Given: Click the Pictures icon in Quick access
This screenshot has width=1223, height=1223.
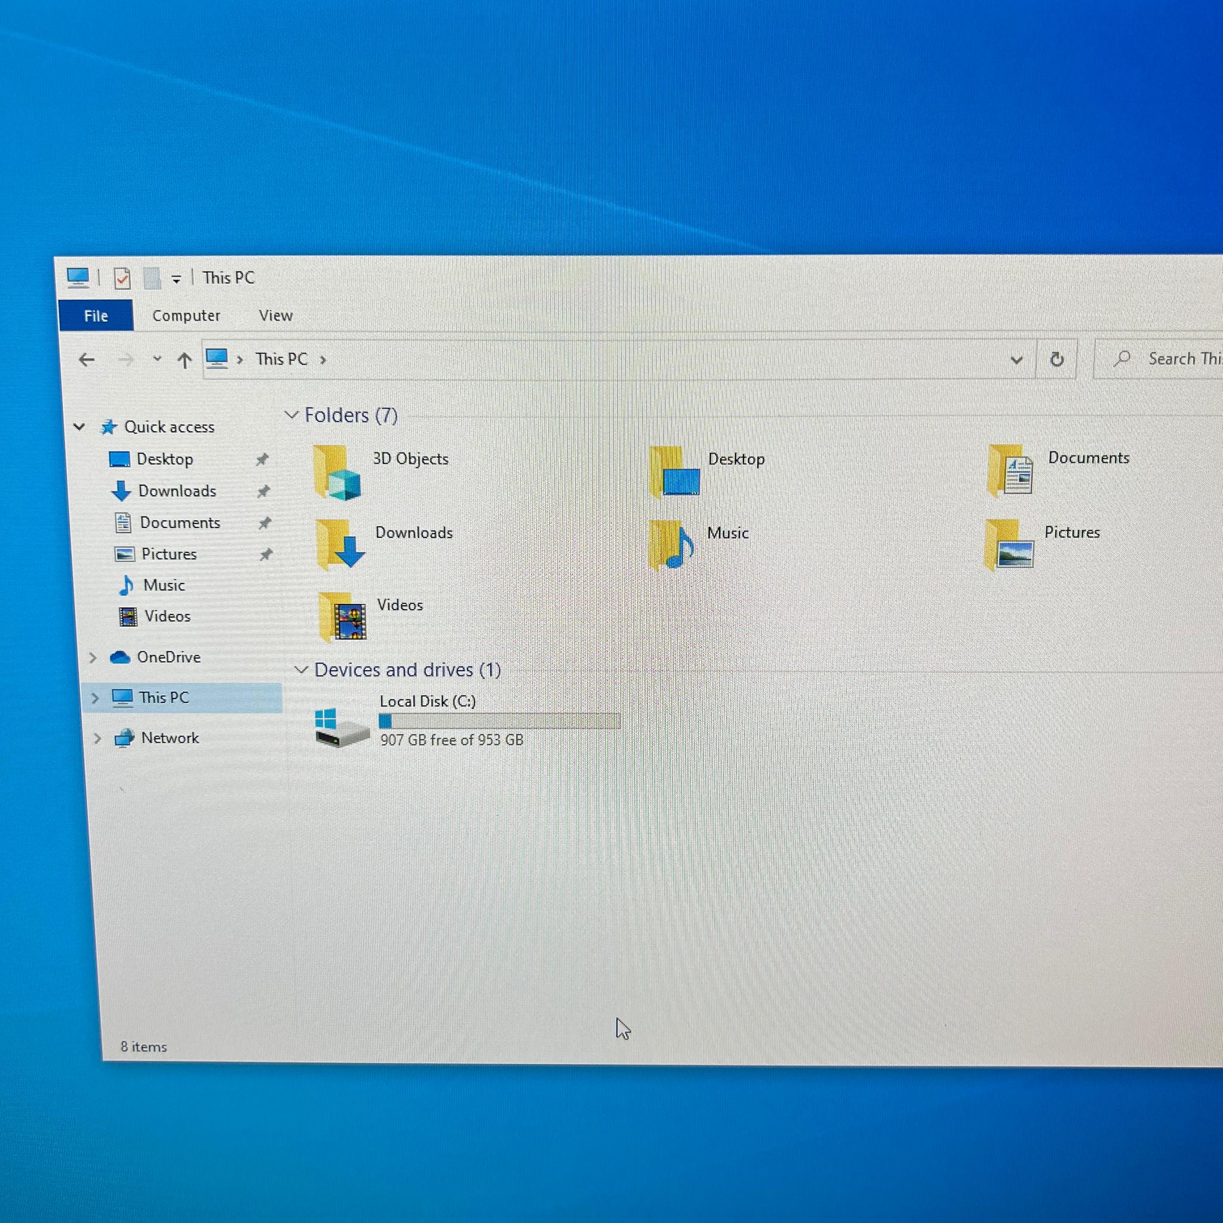Looking at the screenshot, I should 125,554.
